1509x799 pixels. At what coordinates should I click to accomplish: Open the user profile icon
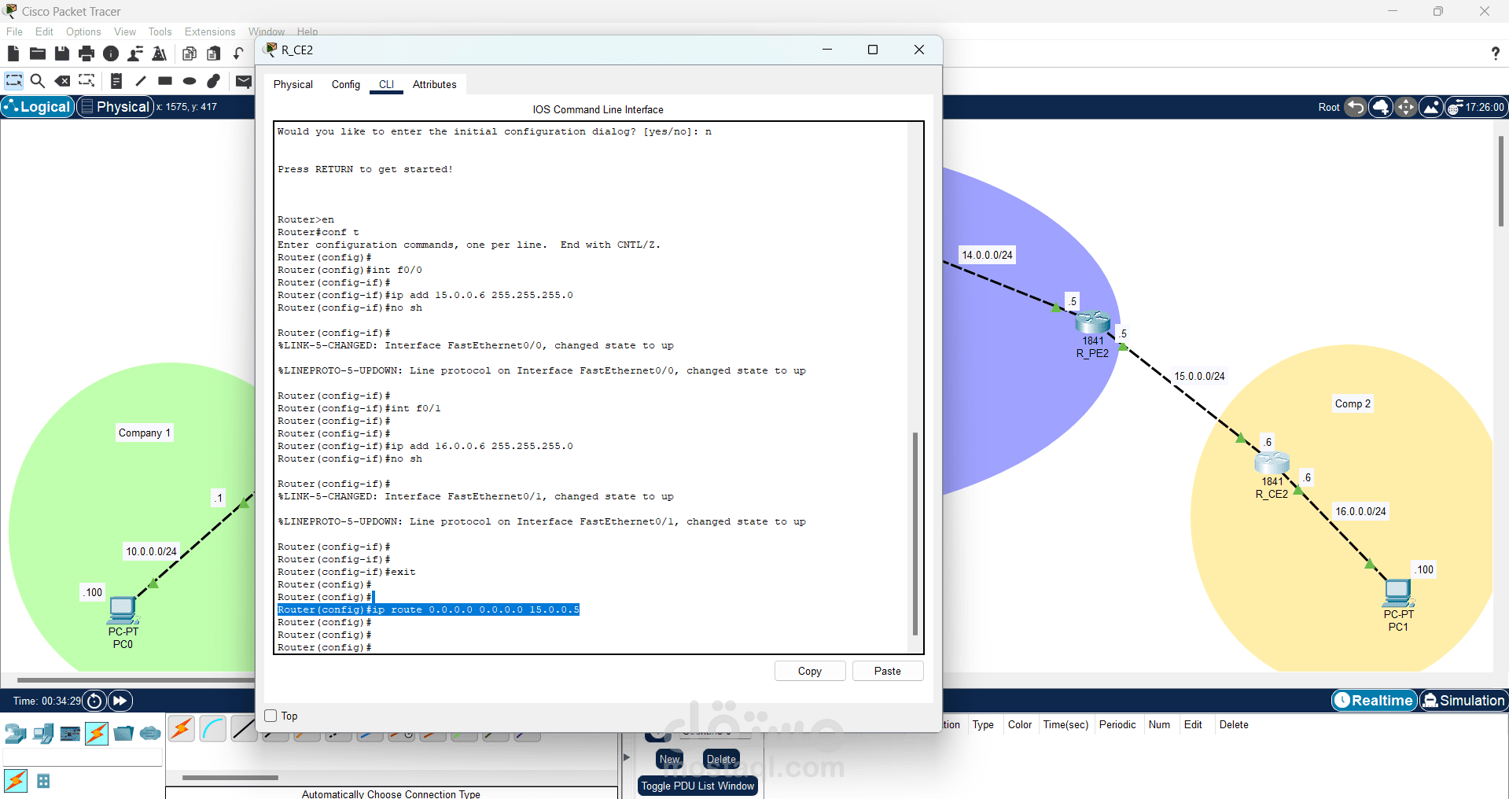pyautogui.click(x=135, y=53)
